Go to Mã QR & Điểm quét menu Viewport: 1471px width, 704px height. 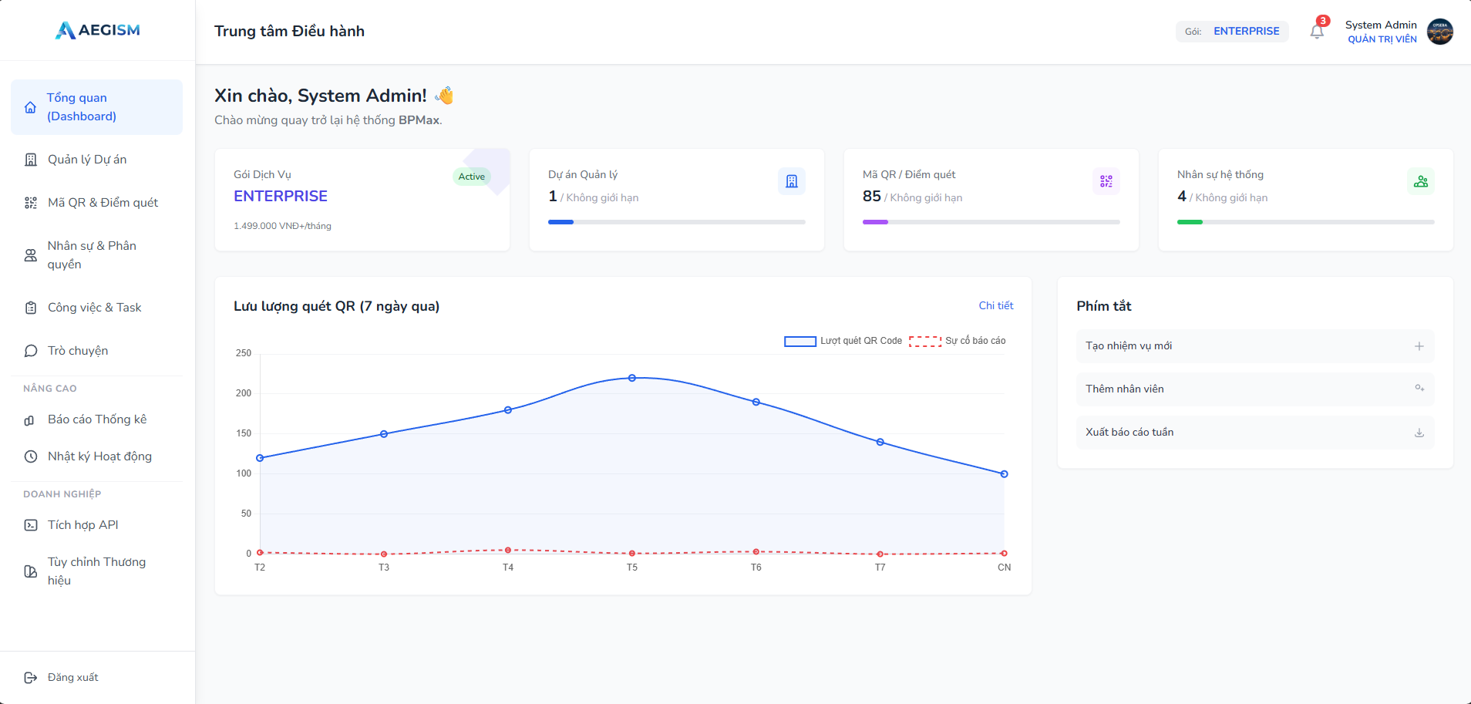pyautogui.click(x=103, y=203)
